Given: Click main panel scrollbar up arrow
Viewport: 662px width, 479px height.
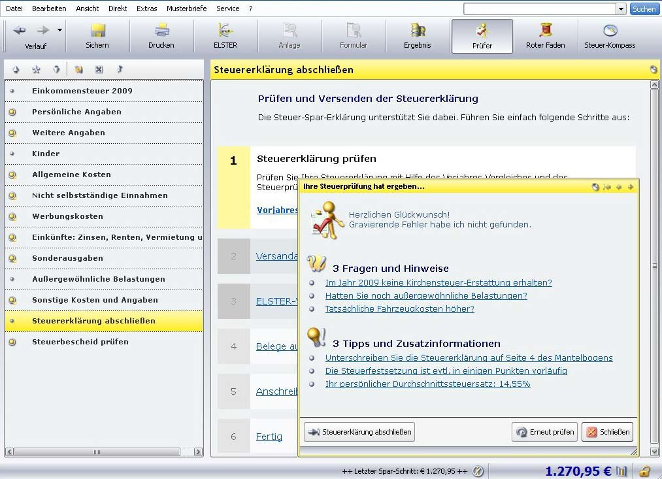Looking at the screenshot, I should 654,85.
